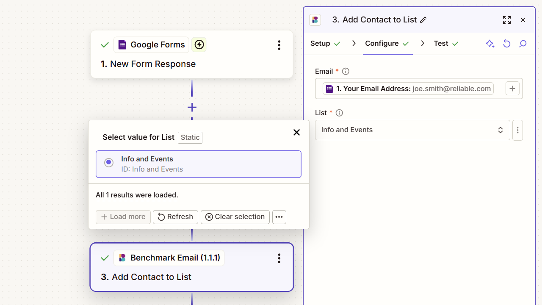Screen dimensions: 542x305
Task: Click green checkmark on Add Contact step
Action: click(x=105, y=258)
